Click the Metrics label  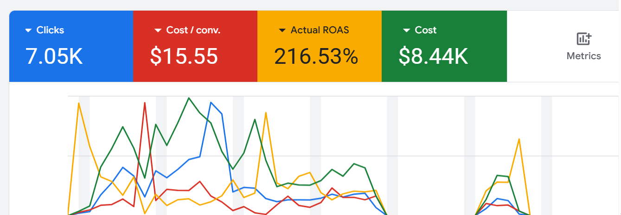point(584,56)
